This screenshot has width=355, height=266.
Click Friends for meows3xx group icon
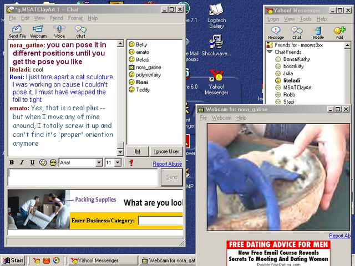[270, 45]
